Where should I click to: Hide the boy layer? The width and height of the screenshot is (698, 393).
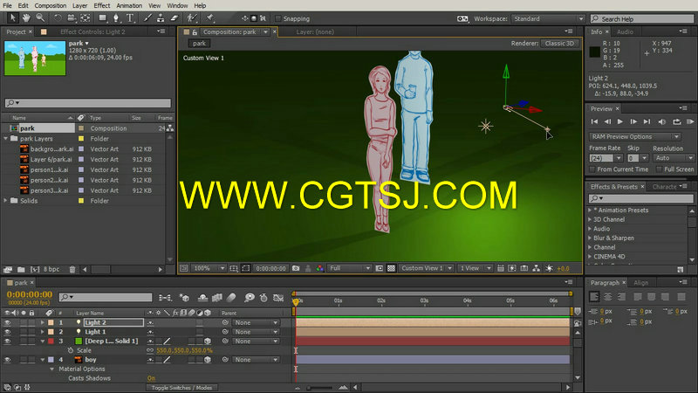pyautogui.click(x=7, y=360)
